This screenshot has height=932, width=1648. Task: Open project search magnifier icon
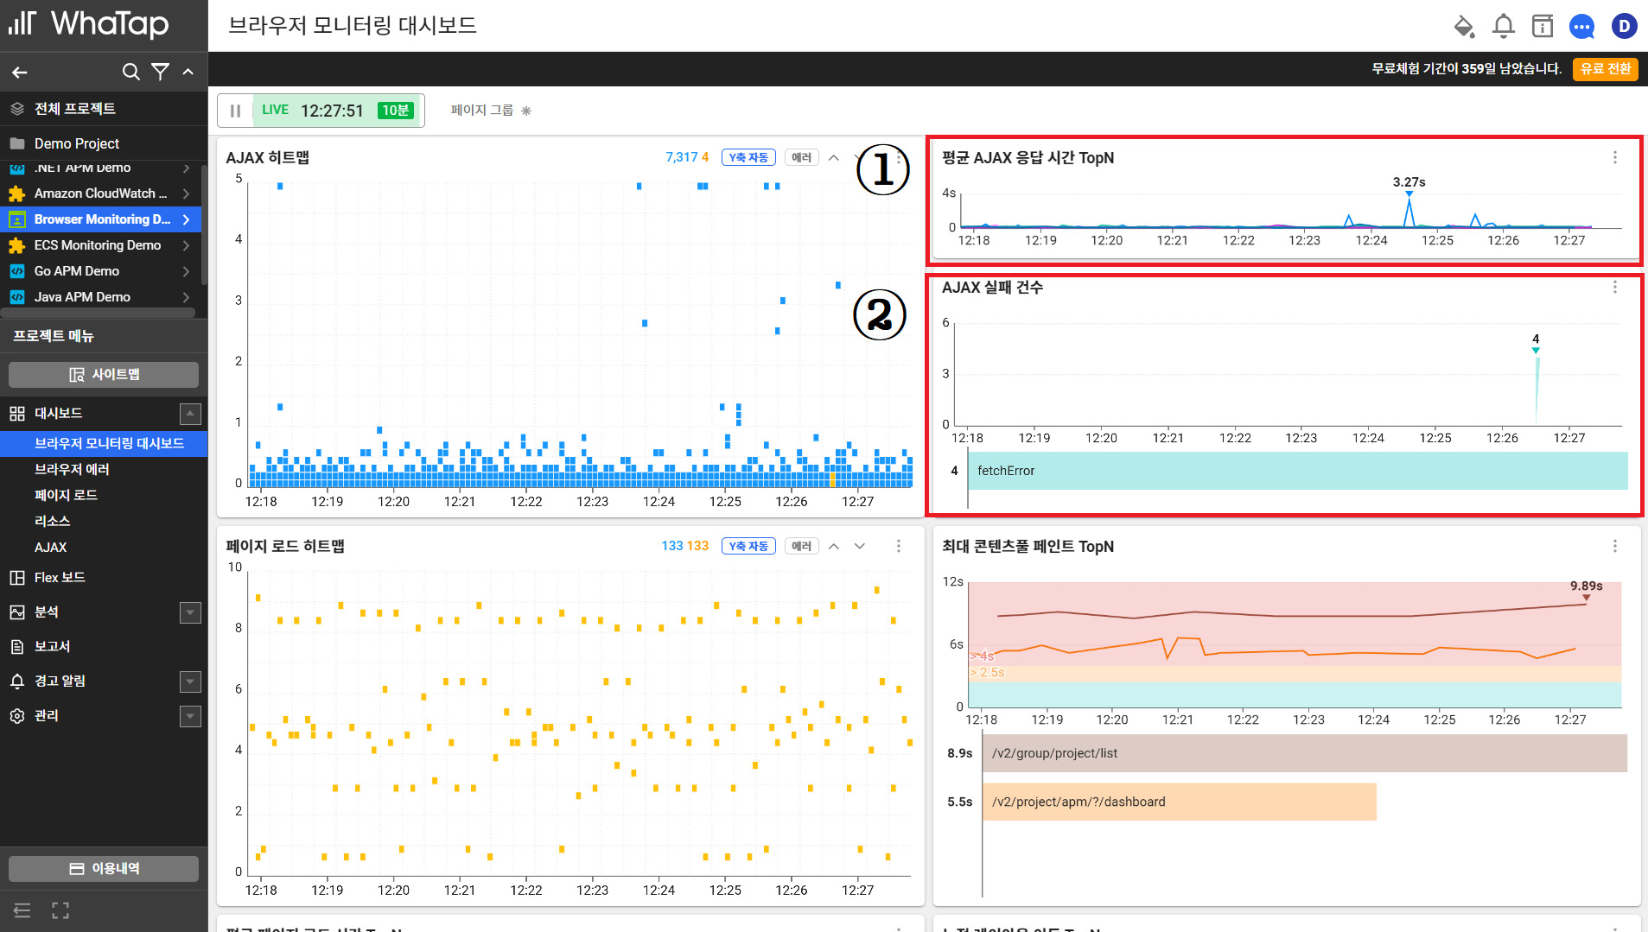[x=130, y=72]
